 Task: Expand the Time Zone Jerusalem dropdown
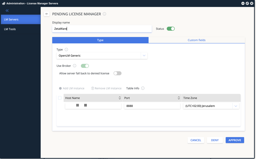point(236,106)
